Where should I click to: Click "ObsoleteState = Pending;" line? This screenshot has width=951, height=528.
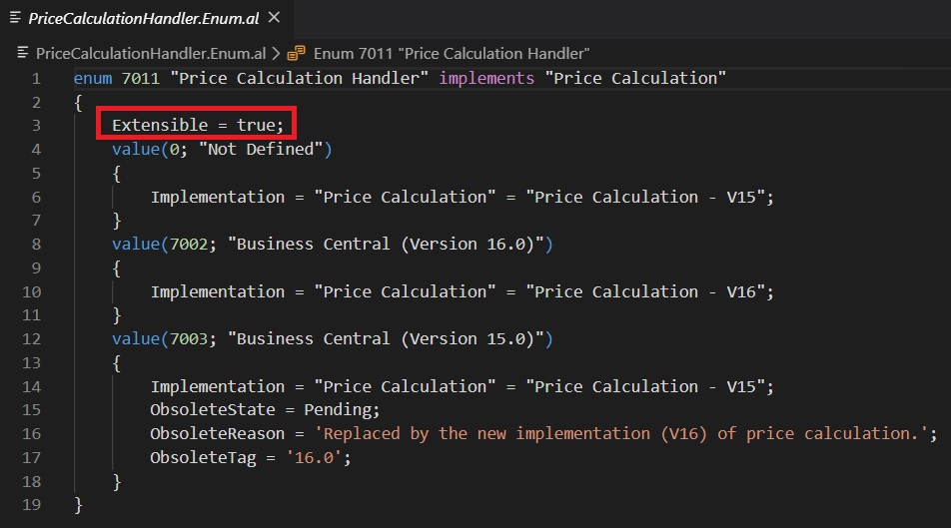tap(265, 410)
